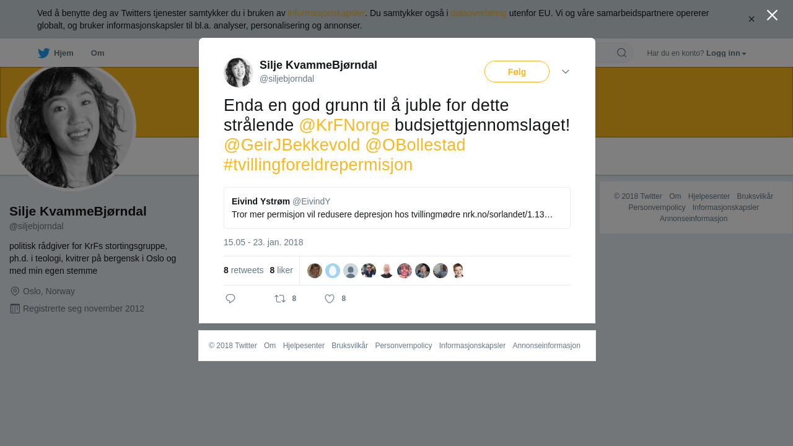Open Silje's avatar in tweet header
The image size is (793, 446).
(x=239, y=72)
